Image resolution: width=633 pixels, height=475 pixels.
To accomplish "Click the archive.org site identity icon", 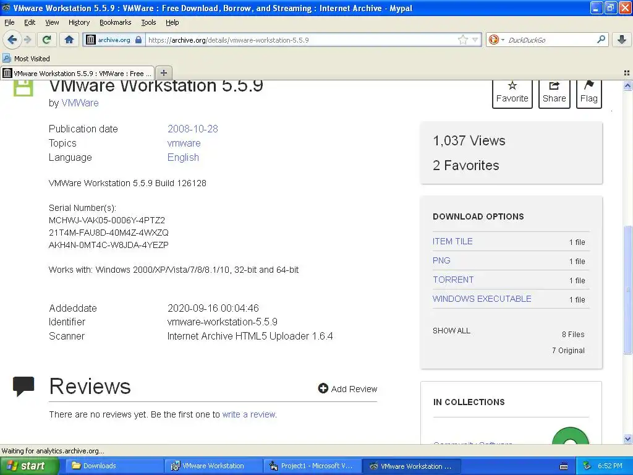I will 91,40.
